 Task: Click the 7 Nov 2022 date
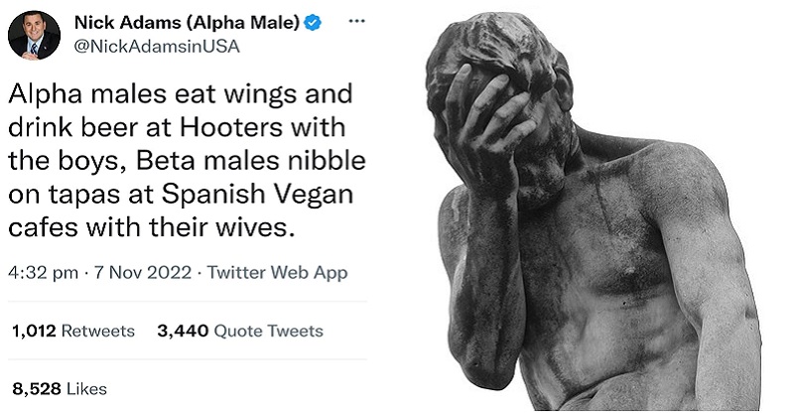(143, 273)
